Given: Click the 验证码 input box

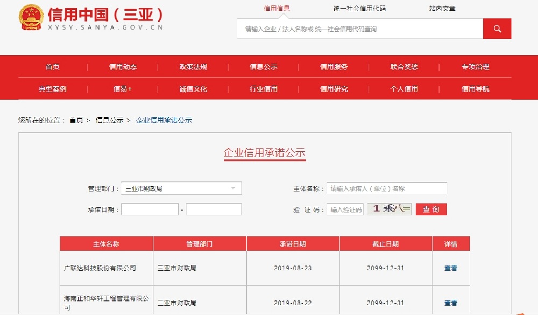Looking at the screenshot, I should click(x=345, y=209).
